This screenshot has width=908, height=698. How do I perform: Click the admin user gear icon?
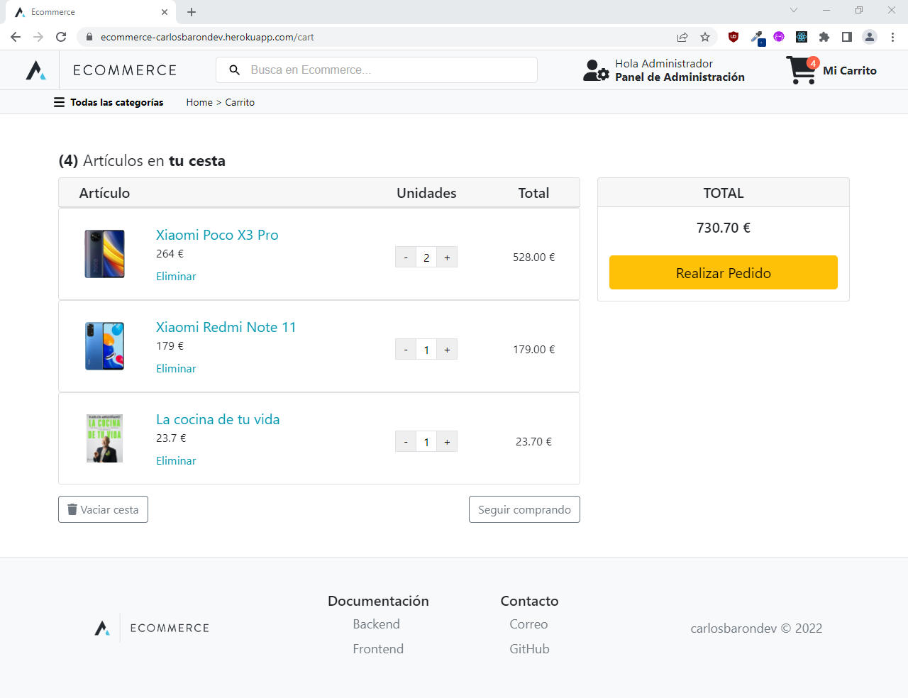(595, 70)
